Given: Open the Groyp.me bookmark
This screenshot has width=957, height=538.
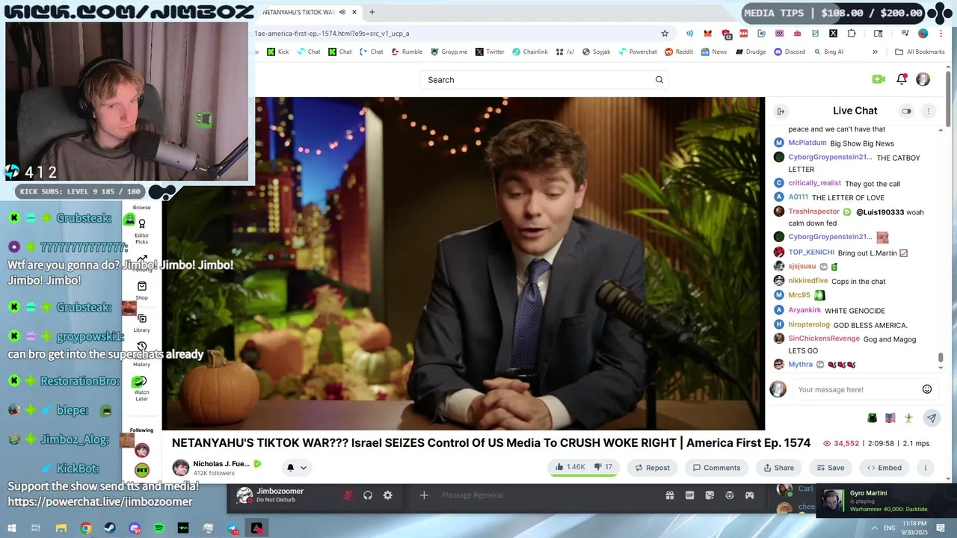Looking at the screenshot, I should [x=449, y=52].
